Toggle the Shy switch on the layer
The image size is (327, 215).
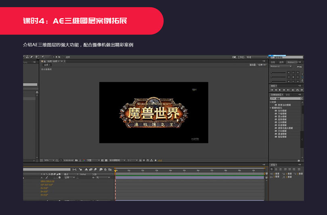[42, 178]
